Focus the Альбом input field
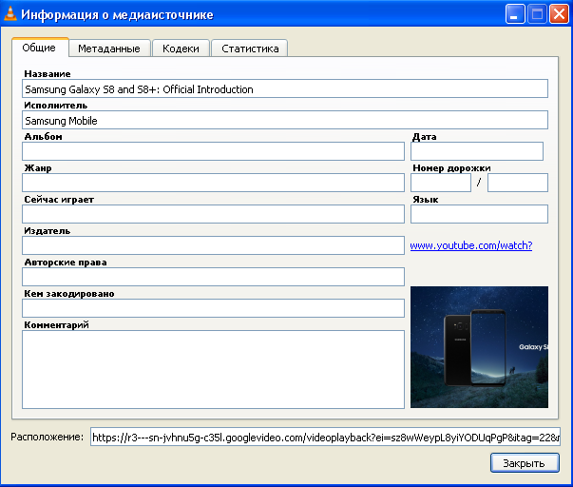The width and height of the screenshot is (573, 487). click(x=213, y=151)
